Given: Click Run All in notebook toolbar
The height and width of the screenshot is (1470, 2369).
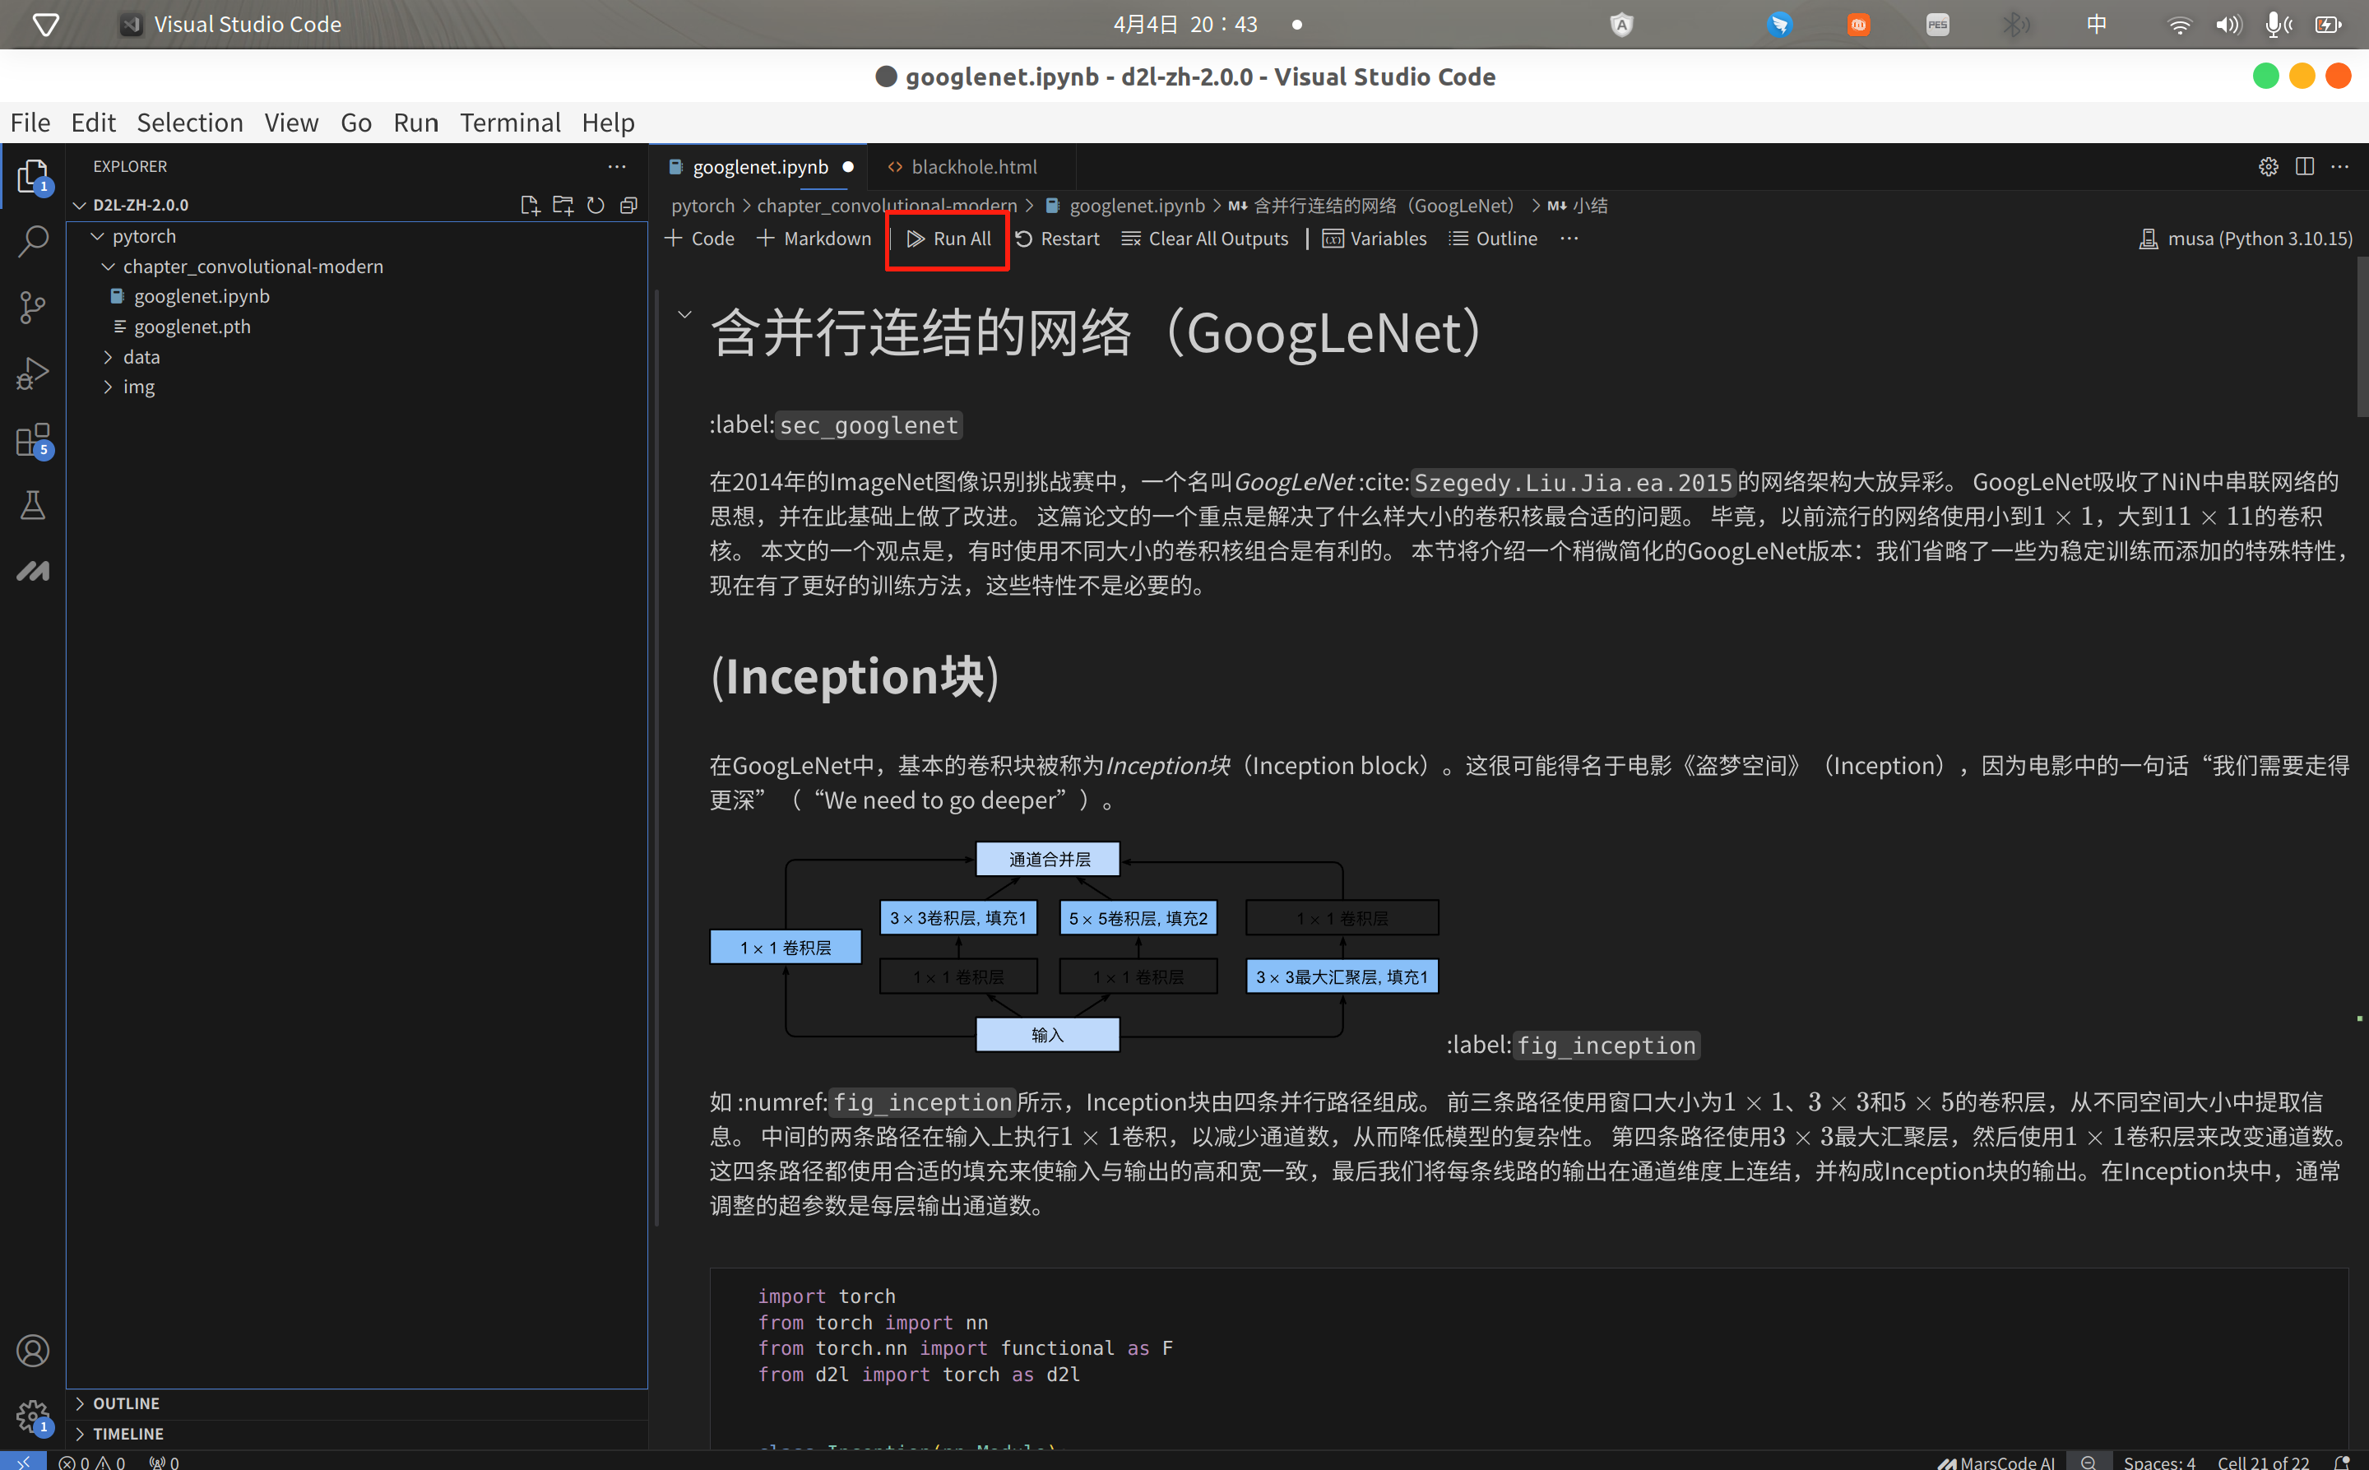Looking at the screenshot, I should coord(948,239).
